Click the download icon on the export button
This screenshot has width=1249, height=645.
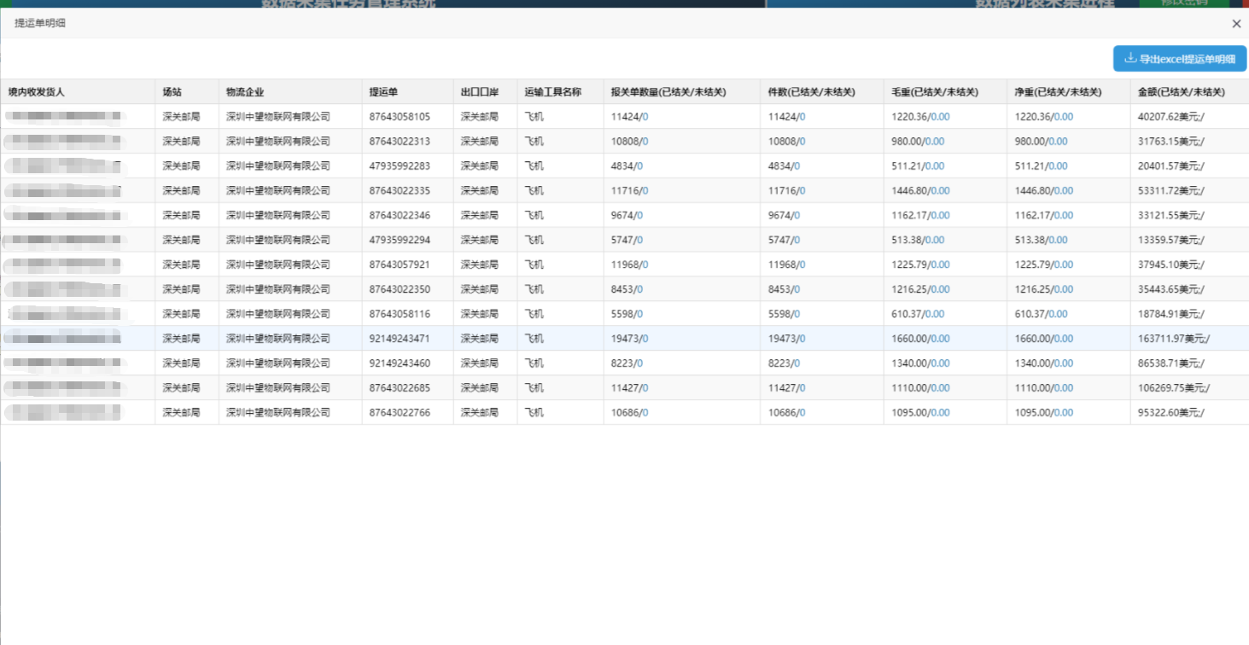pos(1130,59)
